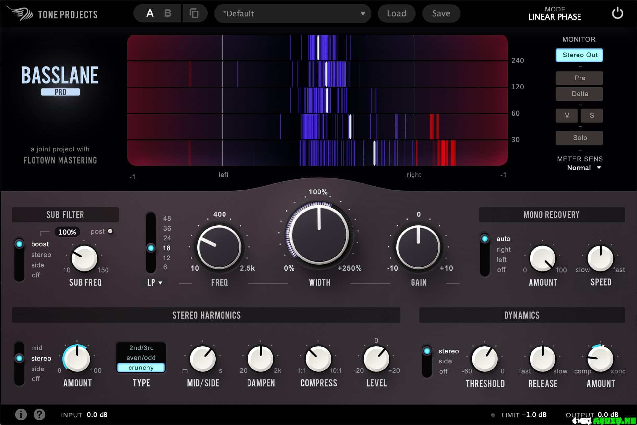637x425 pixels.
Task: Set stereo harmonics mode to mid
Action: (x=36, y=348)
